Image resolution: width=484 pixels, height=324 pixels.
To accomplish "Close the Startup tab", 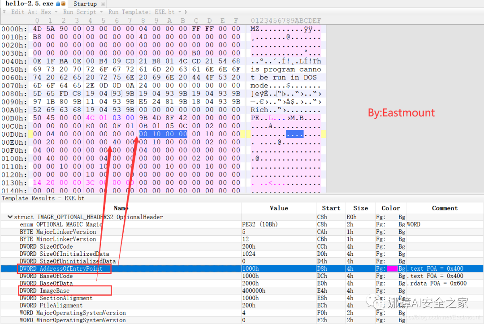I will (x=103, y=4).
